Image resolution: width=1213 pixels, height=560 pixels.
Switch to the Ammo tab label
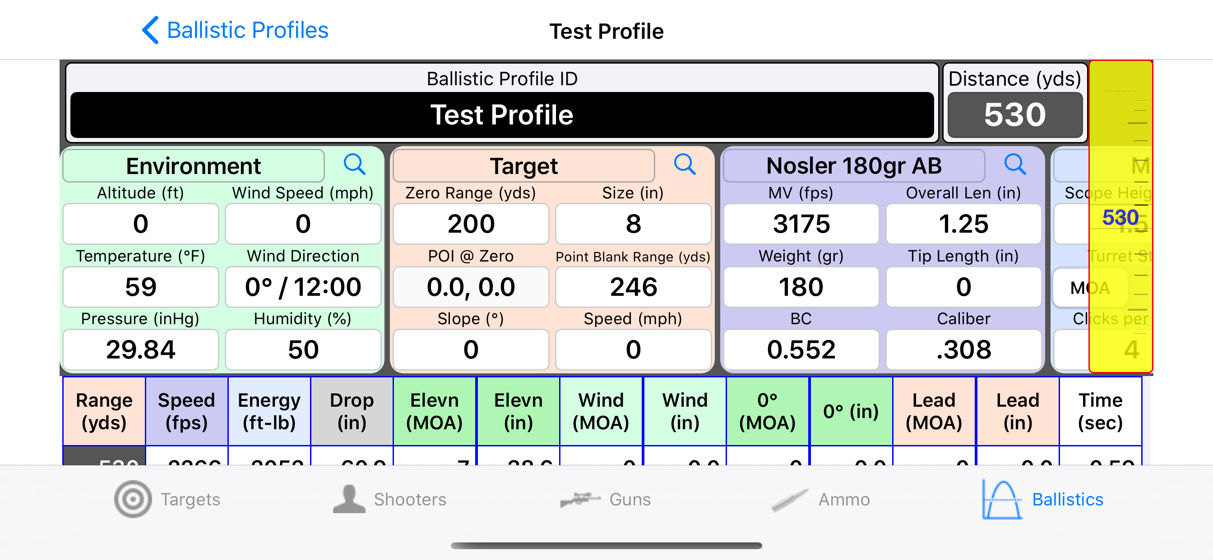(844, 499)
